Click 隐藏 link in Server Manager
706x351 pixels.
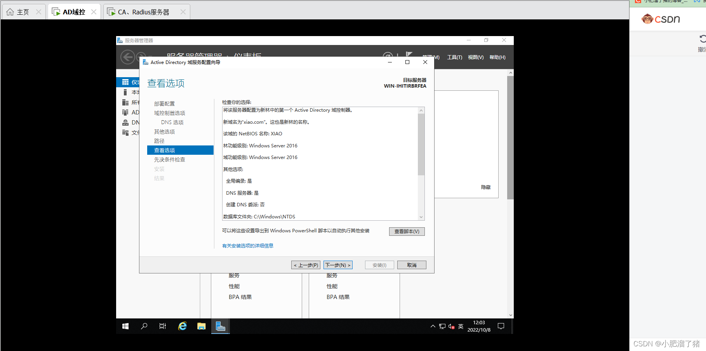486,187
